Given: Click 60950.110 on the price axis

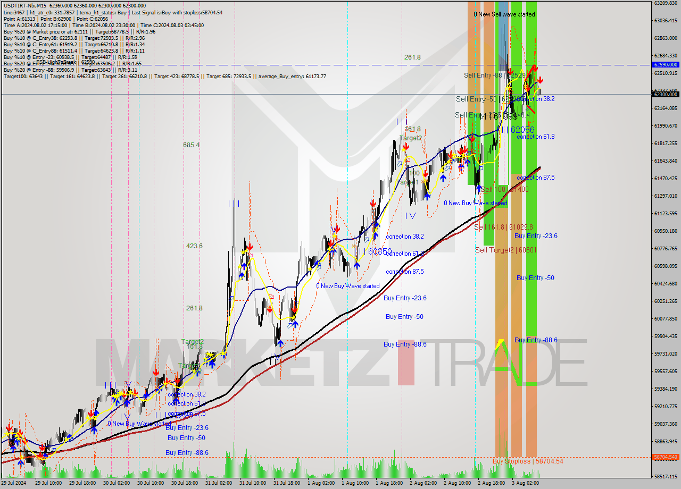Looking at the screenshot, I should 666,231.
